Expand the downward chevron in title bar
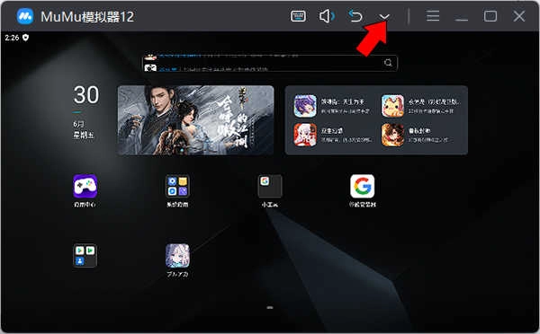This screenshot has width=540, height=334. click(x=384, y=16)
